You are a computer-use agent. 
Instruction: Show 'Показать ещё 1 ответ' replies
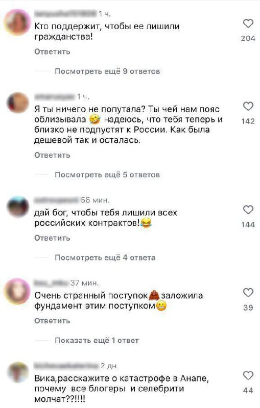tap(97, 340)
